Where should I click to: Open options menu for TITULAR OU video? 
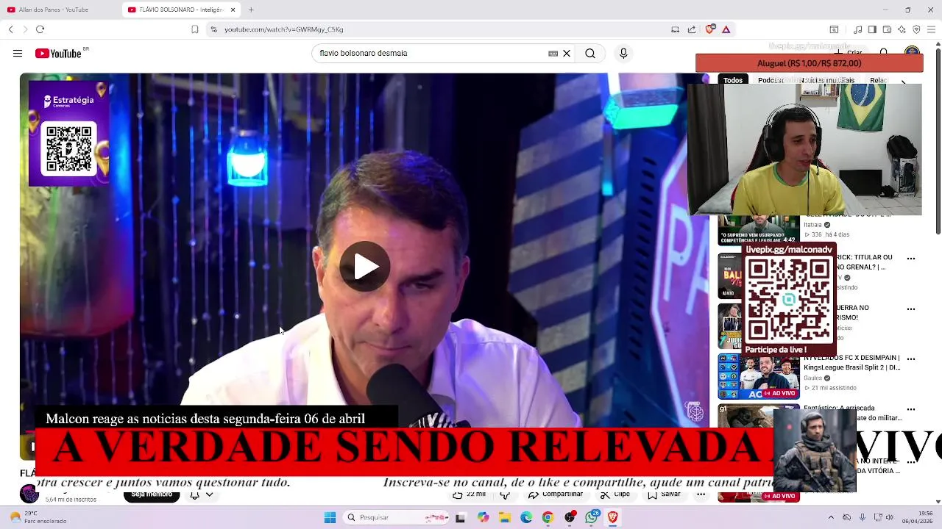(911, 259)
